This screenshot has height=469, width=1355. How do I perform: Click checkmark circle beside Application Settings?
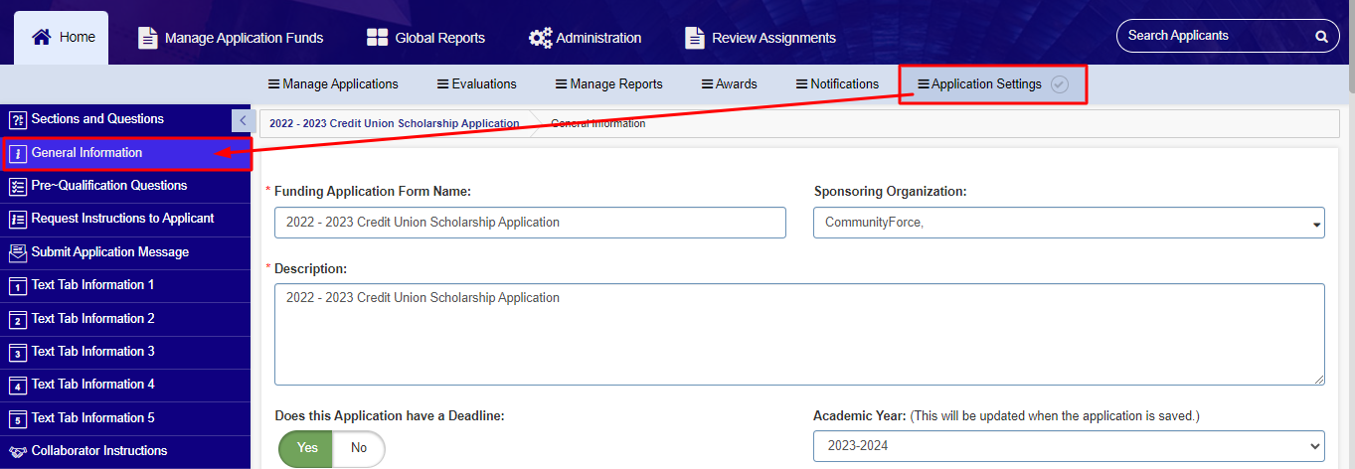tap(1060, 84)
